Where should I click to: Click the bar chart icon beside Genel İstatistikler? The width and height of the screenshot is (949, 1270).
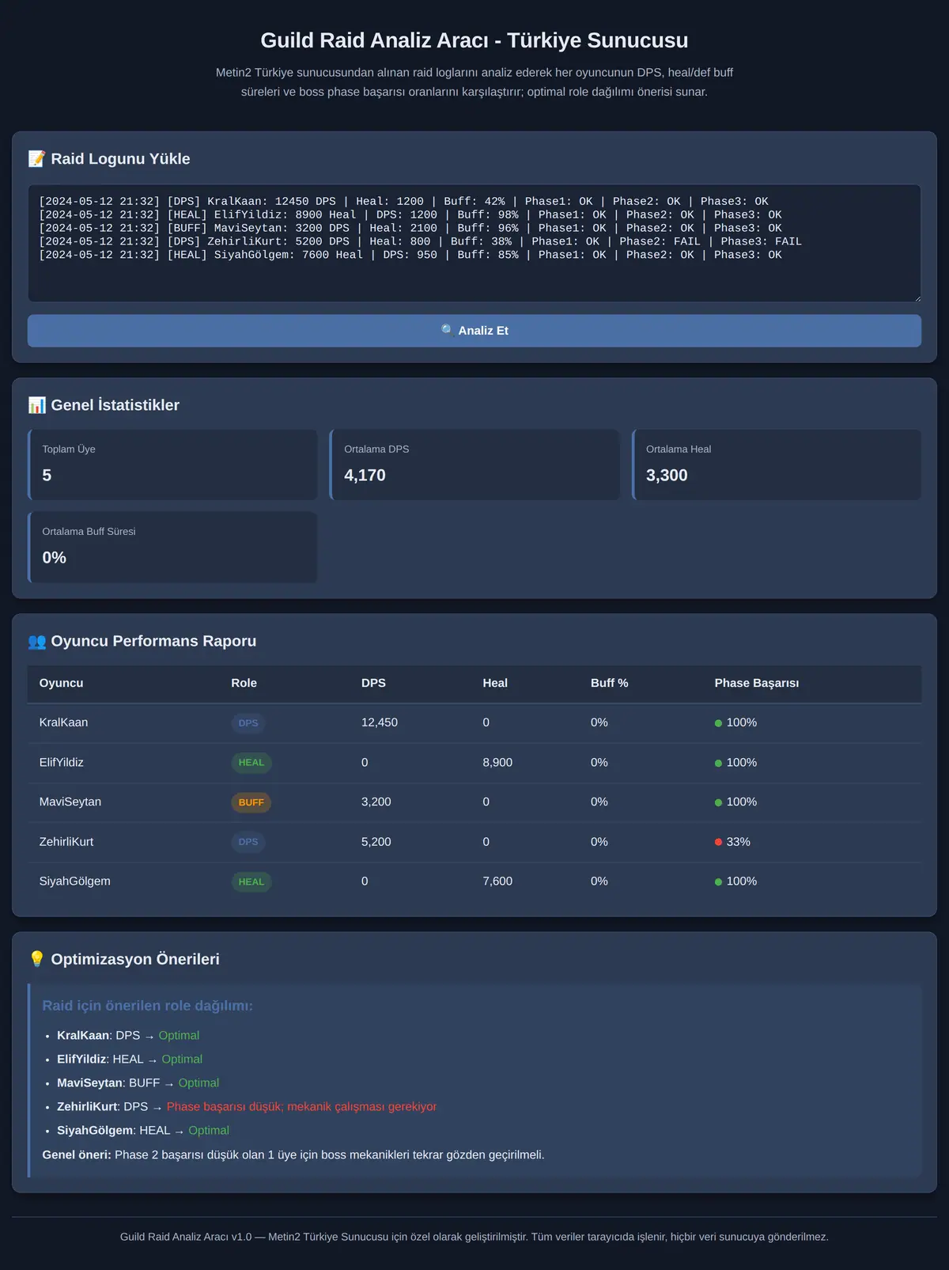(36, 405)
